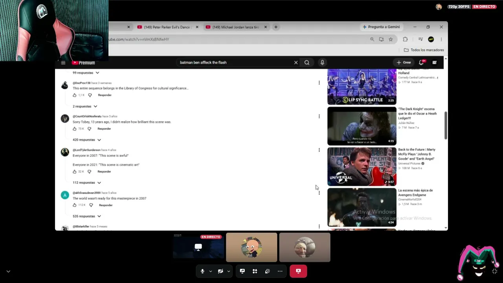Bookmark this page with the star icon
Viewport: 503px width, 283px height.
point(391,39)
